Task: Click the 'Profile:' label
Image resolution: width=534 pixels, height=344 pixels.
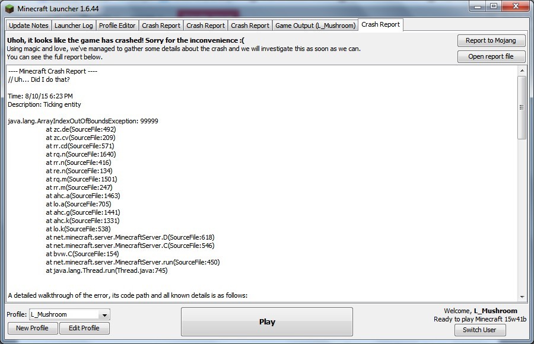Action: pos(17,314)
